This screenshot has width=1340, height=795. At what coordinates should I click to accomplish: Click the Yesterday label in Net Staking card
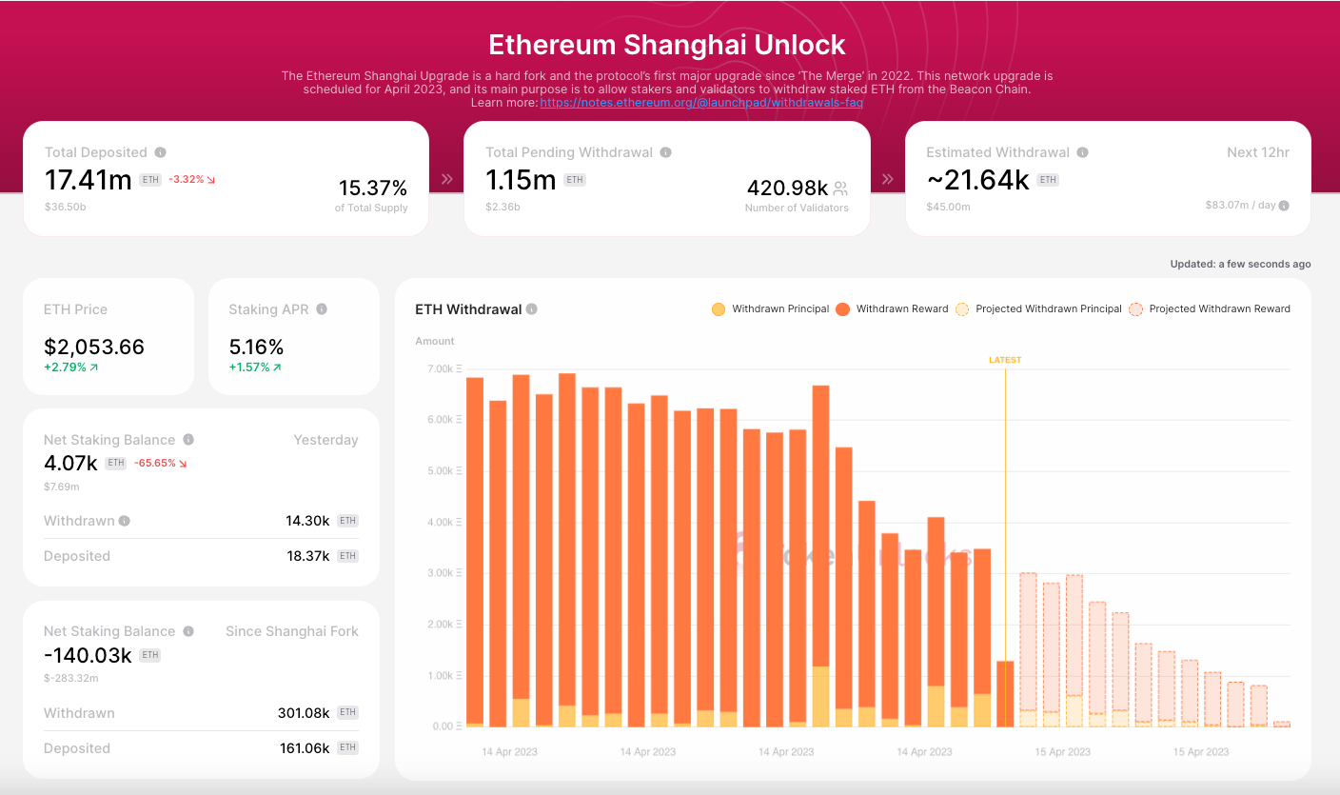(325, 440)
